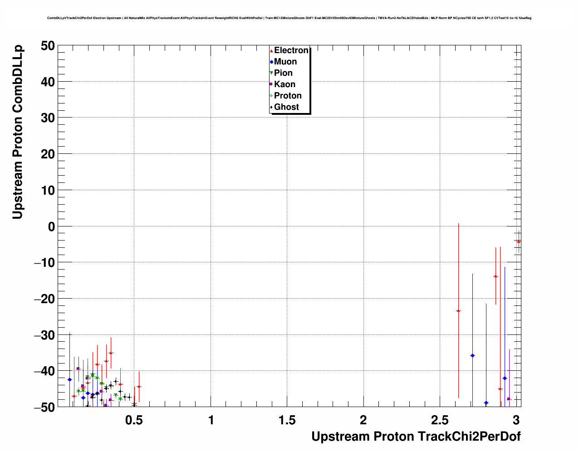The image size is (579, 452).
Task: Click the y-axis tick label 0
Action: (x=51, y=226)
